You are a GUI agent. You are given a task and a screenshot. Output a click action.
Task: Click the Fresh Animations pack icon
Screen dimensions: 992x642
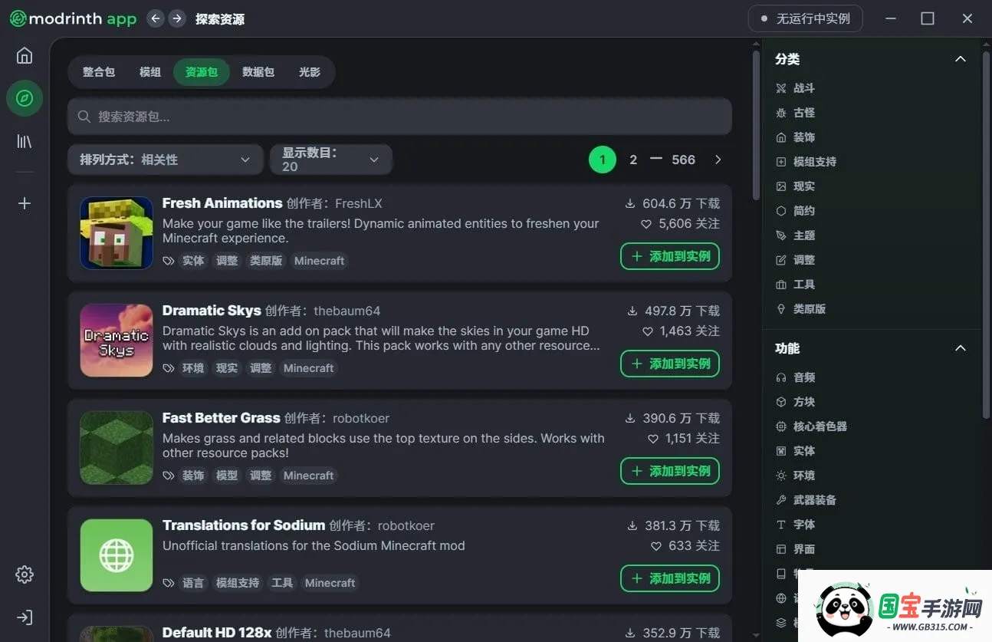tap(117, 233)
